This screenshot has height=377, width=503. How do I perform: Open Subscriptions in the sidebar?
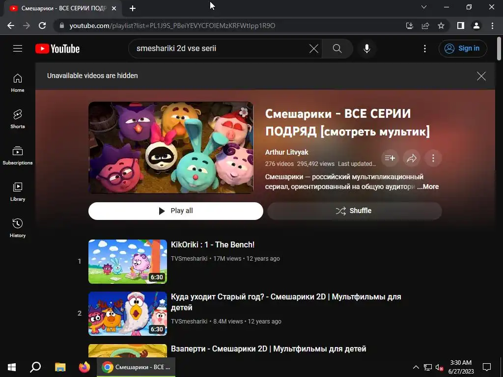click(18, 156)
